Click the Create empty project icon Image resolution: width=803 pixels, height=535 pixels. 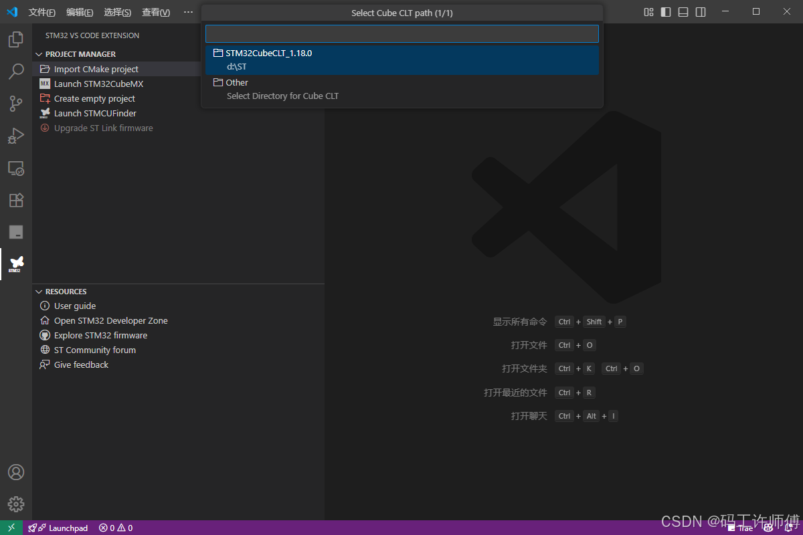click(45, 98)
